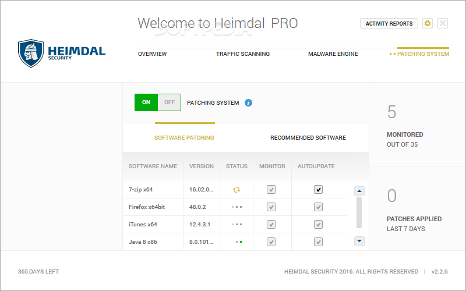Select the iTunes x64 row name
Image resolution: width=466 pixels, height=291 pixels.
pyautogui.click(x=143, y=225)
